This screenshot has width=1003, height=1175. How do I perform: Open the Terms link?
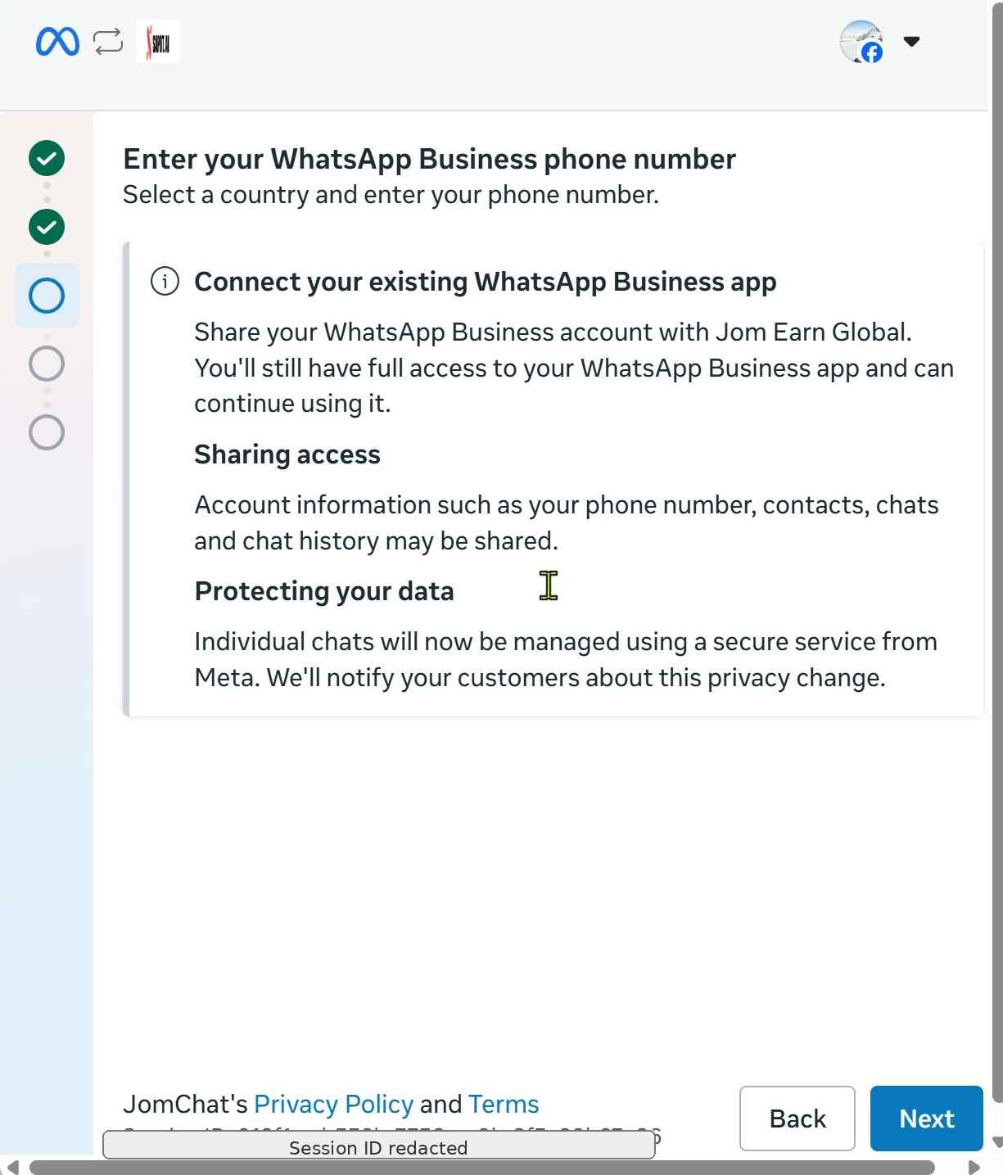(504, 1105)
